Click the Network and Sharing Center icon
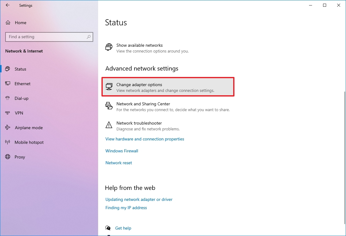The height and width of the screenshot is (236, 346). tap(109, 106)
